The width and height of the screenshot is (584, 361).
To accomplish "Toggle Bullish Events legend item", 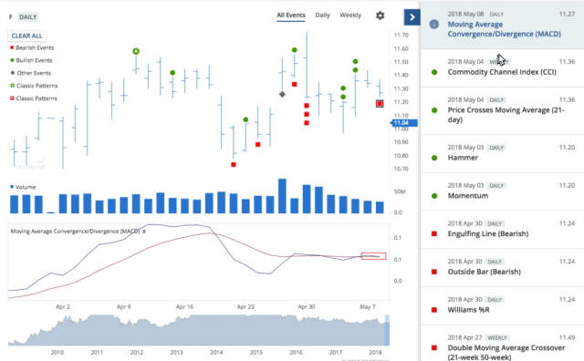I will [x=31, y=60].
